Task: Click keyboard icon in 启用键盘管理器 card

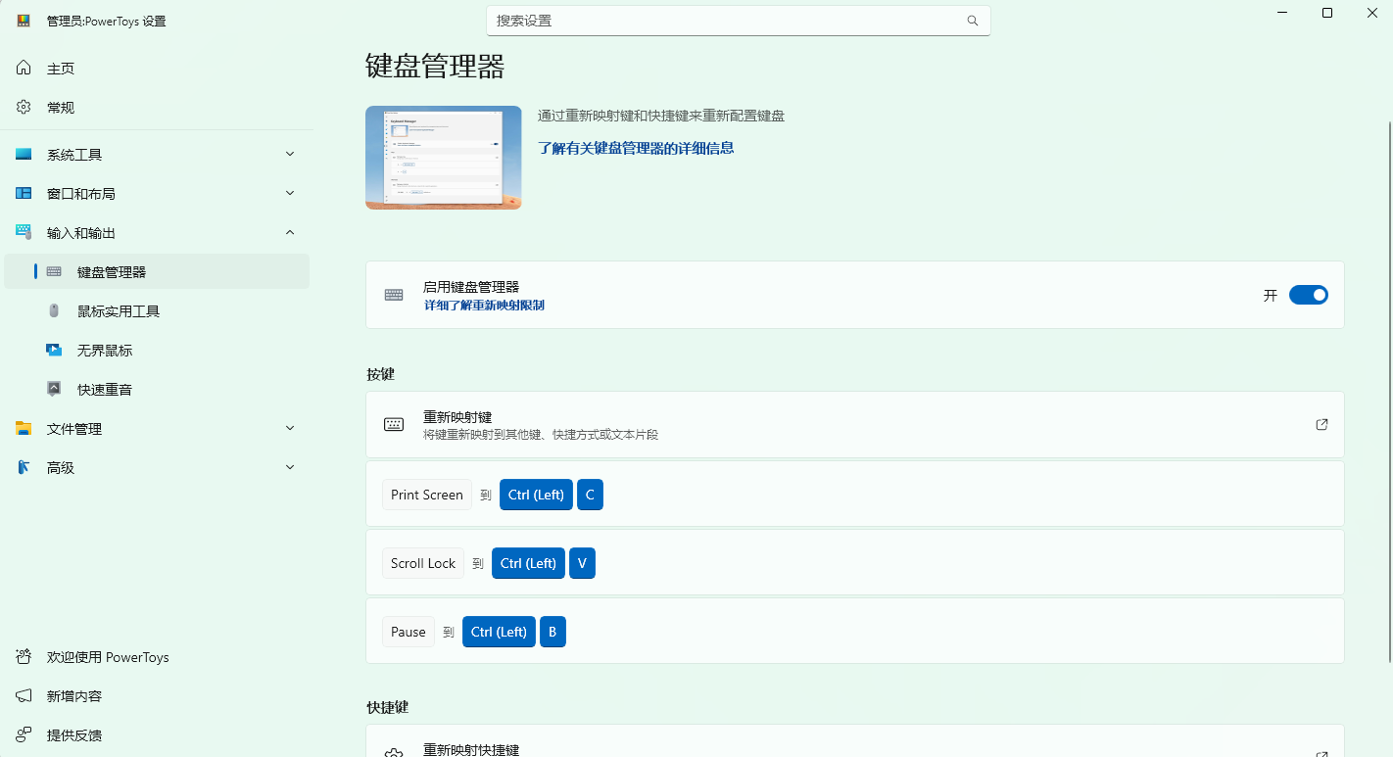Action: [x=394, y=295]
